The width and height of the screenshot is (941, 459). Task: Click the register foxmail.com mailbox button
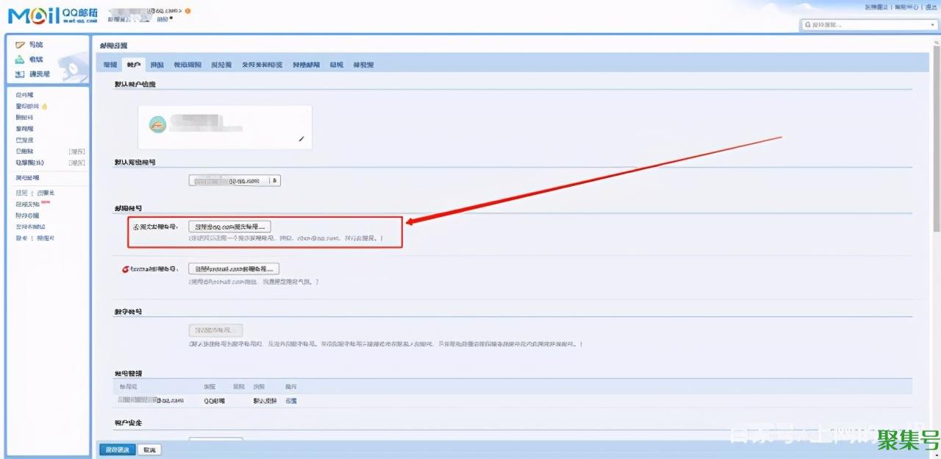tap(234, 269)
